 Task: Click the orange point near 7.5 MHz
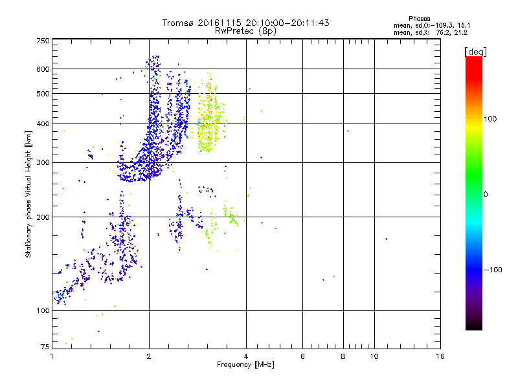point(333,277)
